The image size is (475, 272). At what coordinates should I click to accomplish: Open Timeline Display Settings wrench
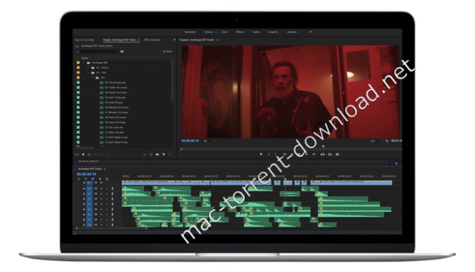click(107, 179)
